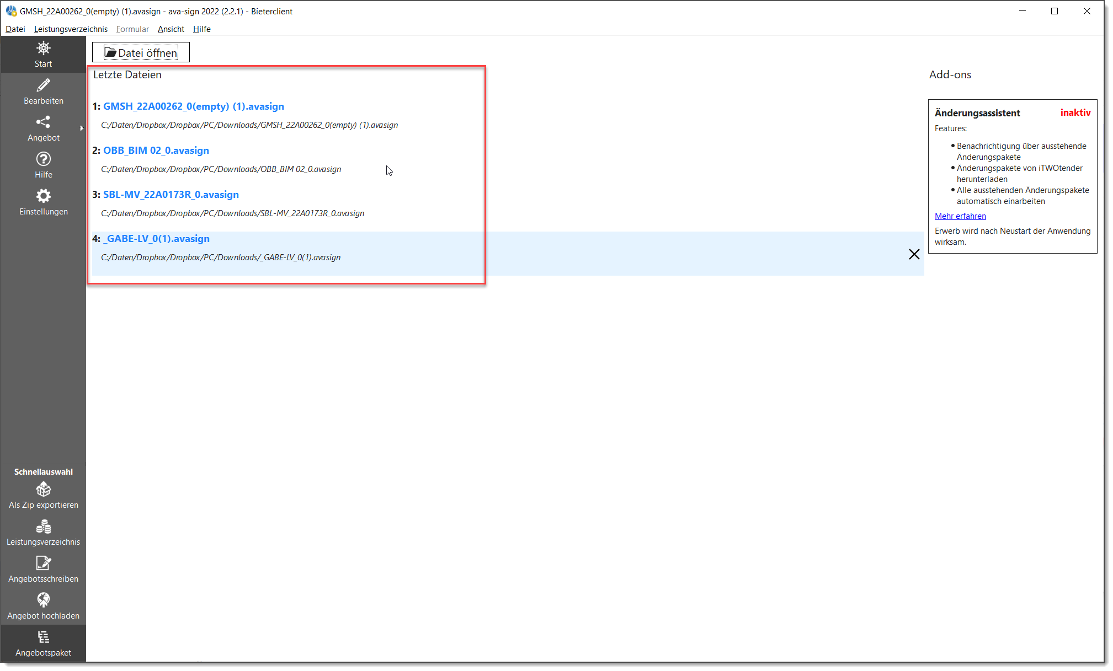Open the Datei menu
This screenshot has height=671, width=1113.
[x=15, y=29]
